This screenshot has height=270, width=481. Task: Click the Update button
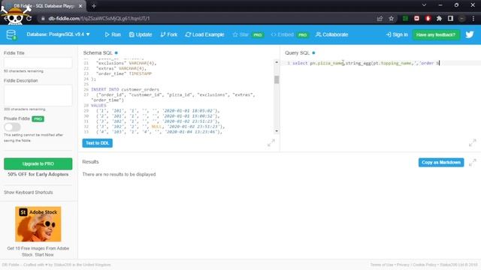[141, 34]
